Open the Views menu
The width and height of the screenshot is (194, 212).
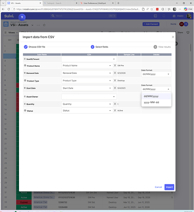click(x=11, y=33)
